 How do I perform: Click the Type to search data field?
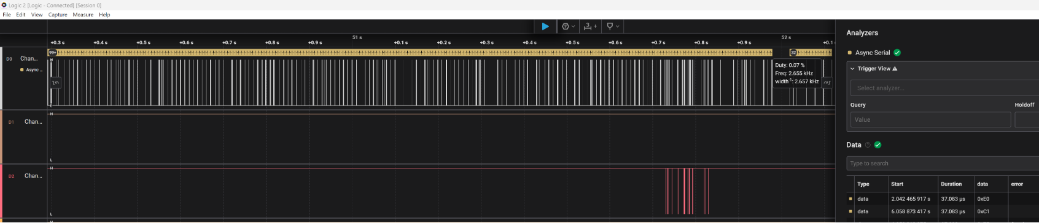(943, 164)
